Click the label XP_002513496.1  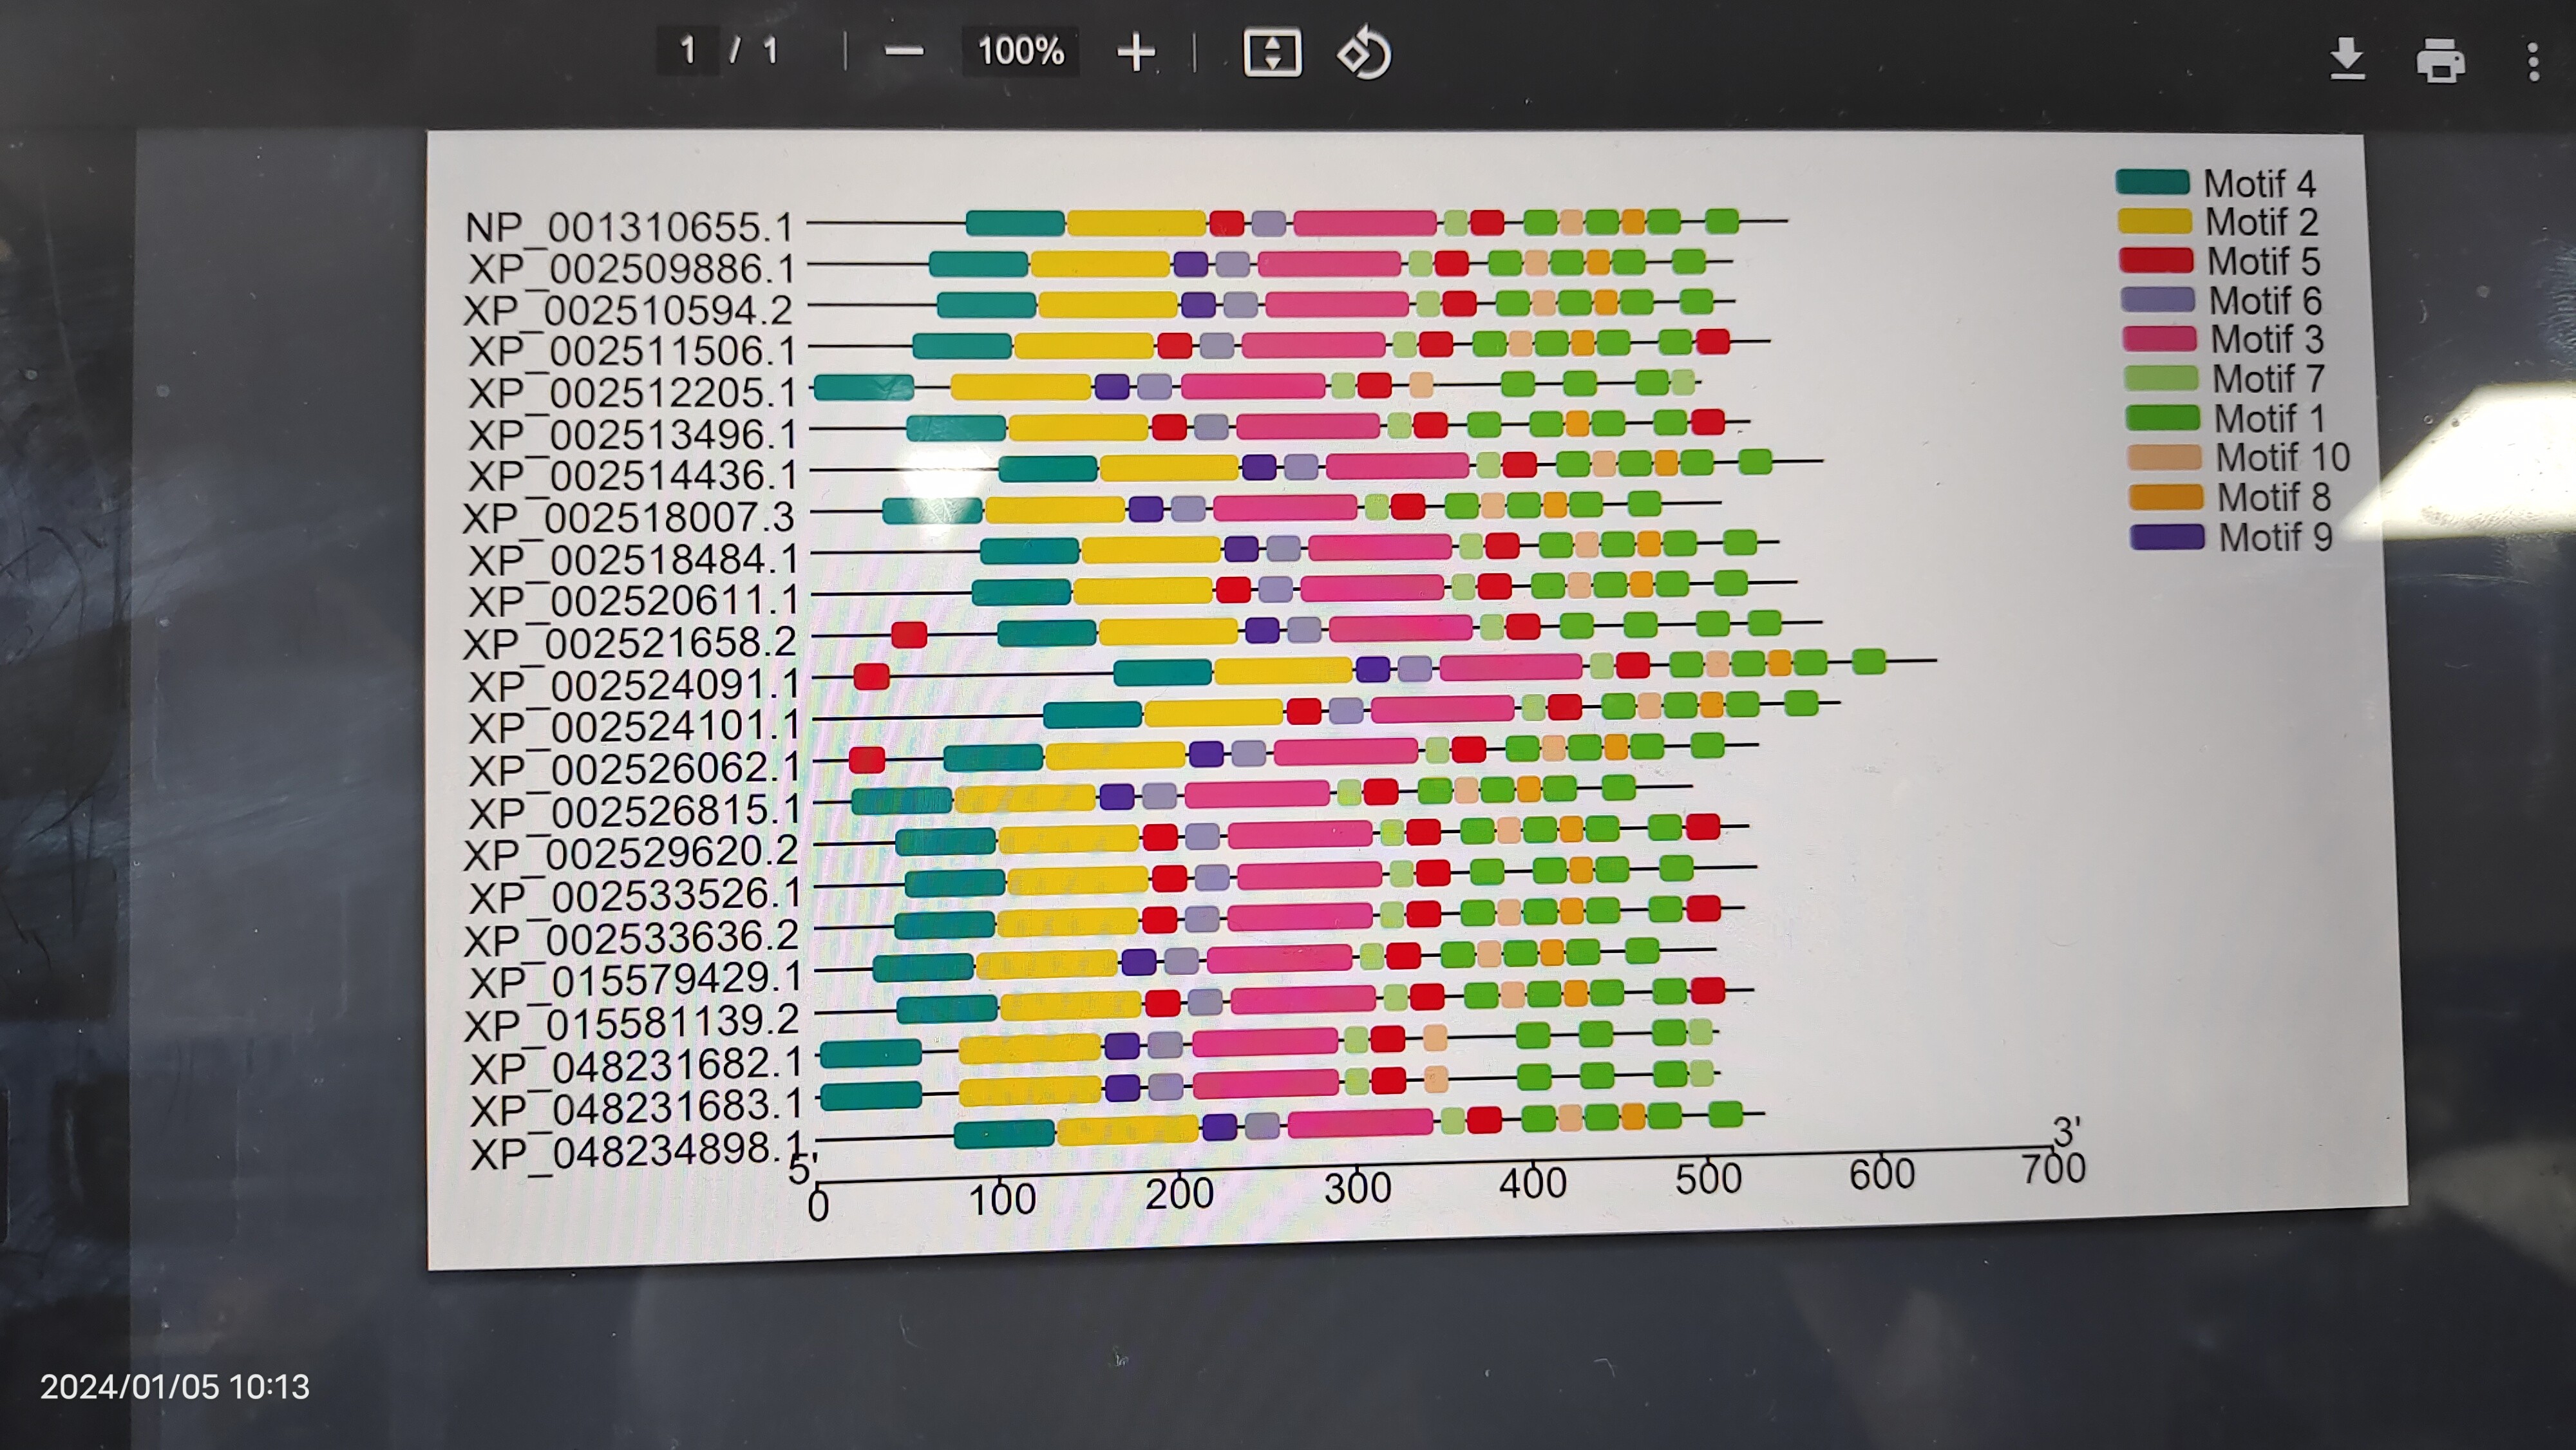point(633,436)
